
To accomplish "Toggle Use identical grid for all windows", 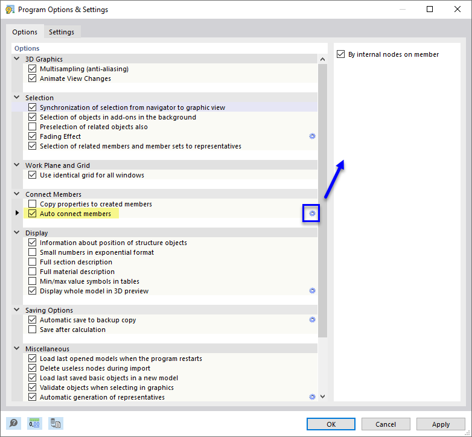I will coord(32,175).
